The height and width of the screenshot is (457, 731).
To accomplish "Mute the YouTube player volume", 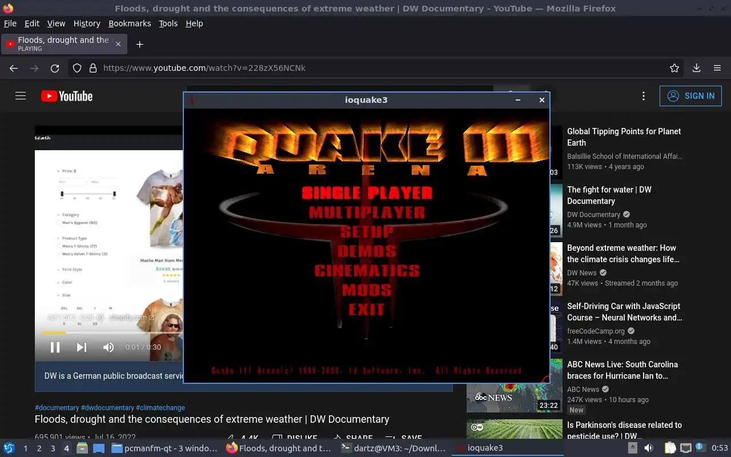I will (x=108, y=347).
